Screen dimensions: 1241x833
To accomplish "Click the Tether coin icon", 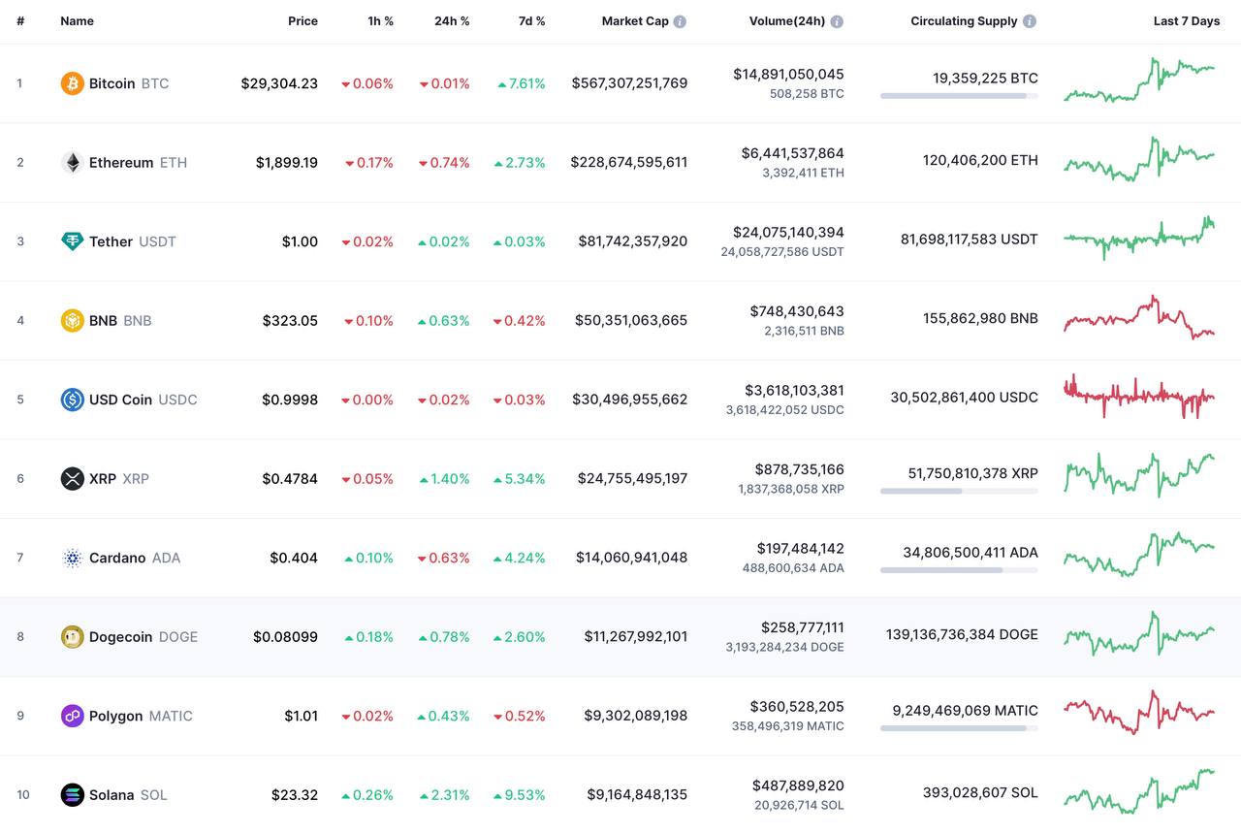I will point(73,241).
